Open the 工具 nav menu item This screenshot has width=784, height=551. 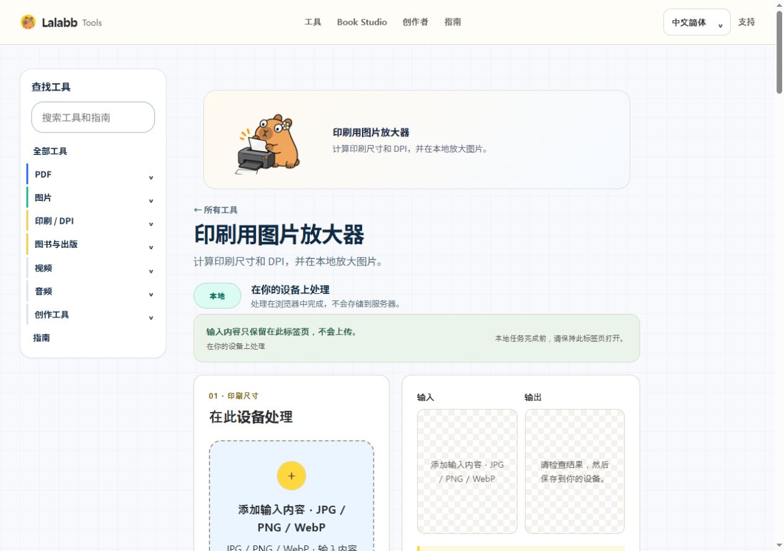313,22
